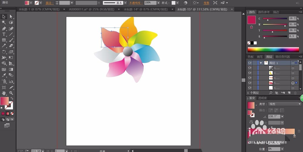The width and height of the screenshot is (303, 152).
Task: Click target circle of gray sphere sublayer
Action: click(293, 68)
